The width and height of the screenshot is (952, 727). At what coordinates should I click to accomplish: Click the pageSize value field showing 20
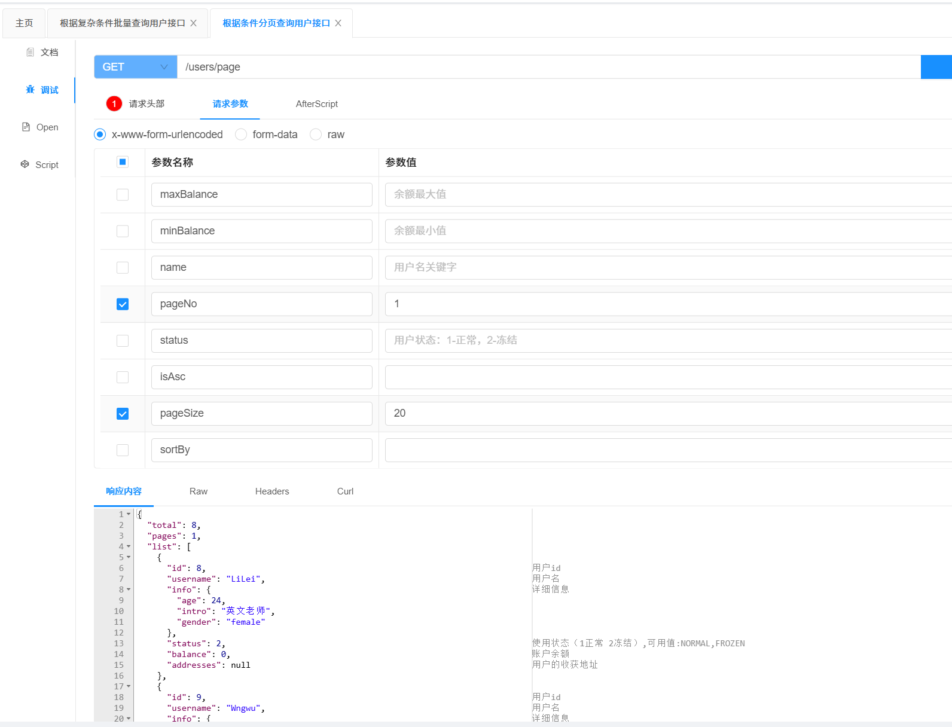669,413
